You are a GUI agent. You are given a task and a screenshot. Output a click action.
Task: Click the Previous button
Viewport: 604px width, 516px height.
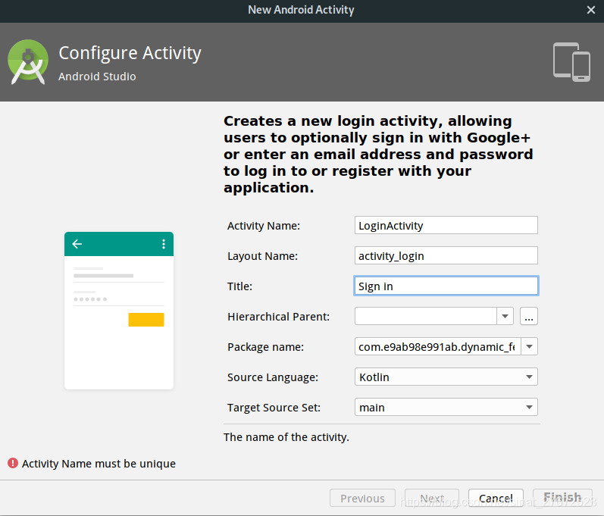click(x=362, y=499)
